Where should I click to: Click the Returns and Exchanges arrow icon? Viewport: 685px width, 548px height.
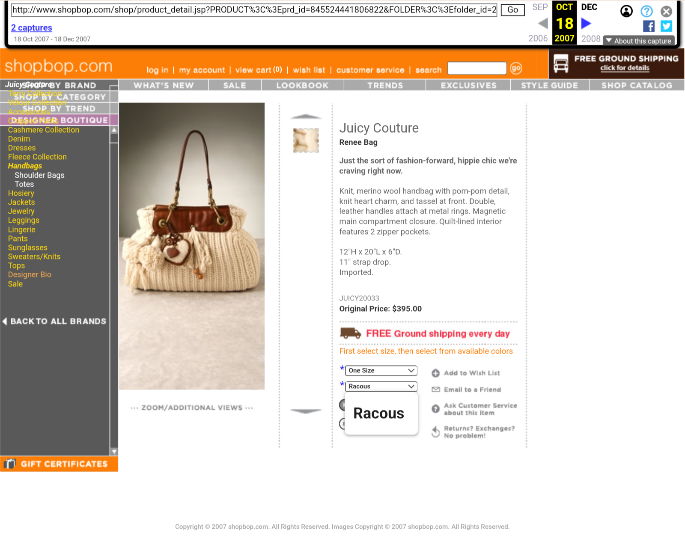[x=435, y=432]
